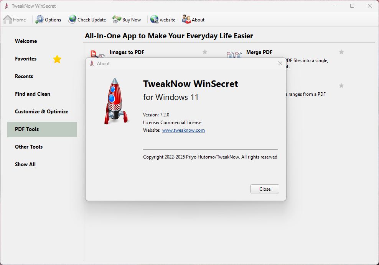Maximize the TweakNow WinSecret window
Screen dimensions: 379x265
[352, 6]
